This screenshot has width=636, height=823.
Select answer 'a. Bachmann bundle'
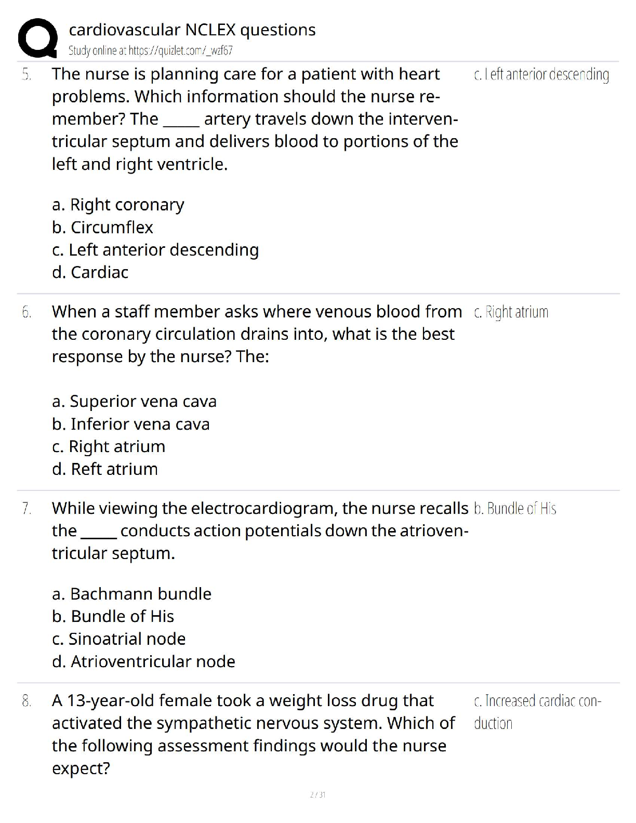pyautogui.click(x=131, y=594)
